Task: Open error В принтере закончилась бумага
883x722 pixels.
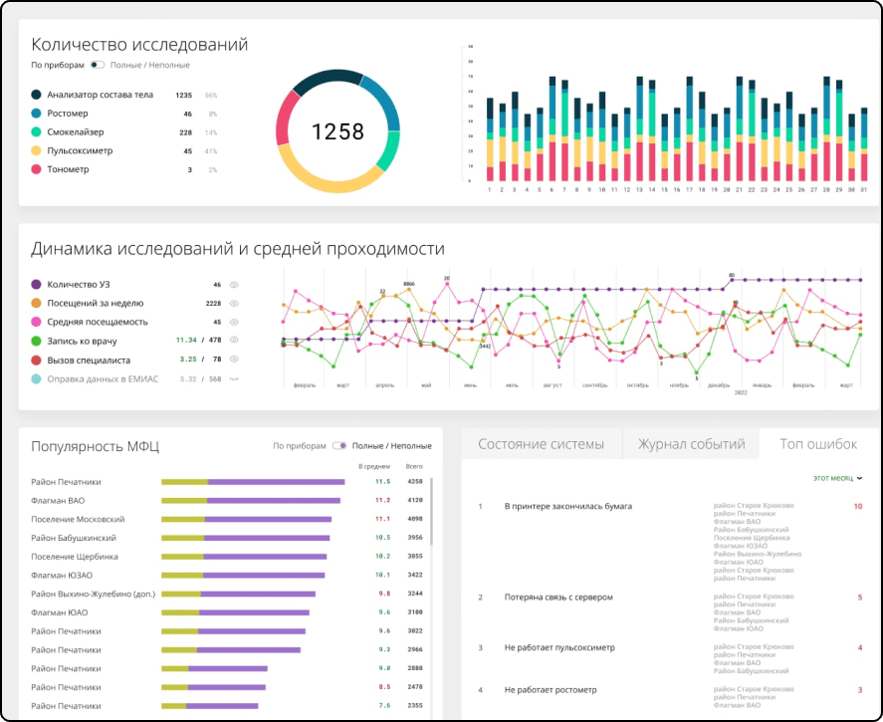Action: (x=567, y=506)
